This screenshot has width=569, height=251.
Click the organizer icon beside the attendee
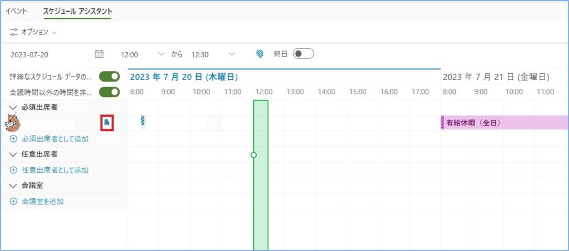pyautogui.click(x=107, y=123)
